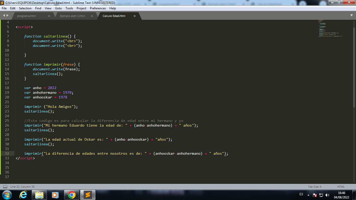
Task: Click the previous tab arrow
Action: coord(4,16)
